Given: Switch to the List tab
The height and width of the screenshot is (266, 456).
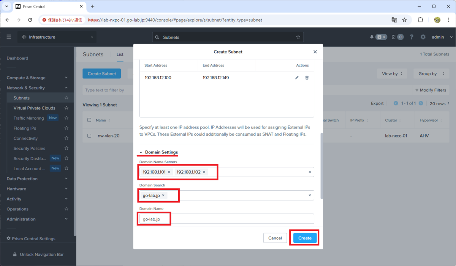Looking at the screenshot, I should 120,55.
